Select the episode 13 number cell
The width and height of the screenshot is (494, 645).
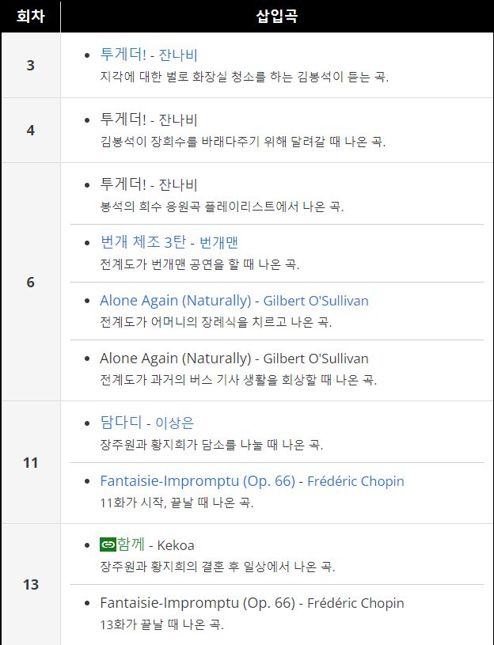[x=30, y=584]
